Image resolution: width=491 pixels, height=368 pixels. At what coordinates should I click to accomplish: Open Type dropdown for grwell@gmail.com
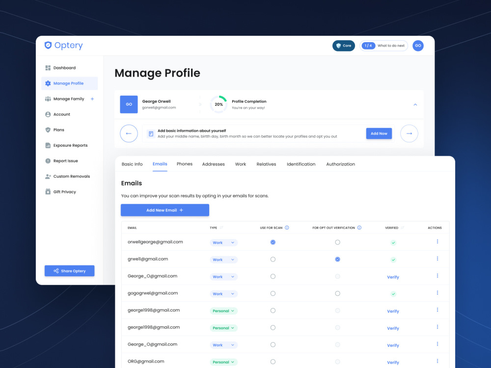coord(223,260)
